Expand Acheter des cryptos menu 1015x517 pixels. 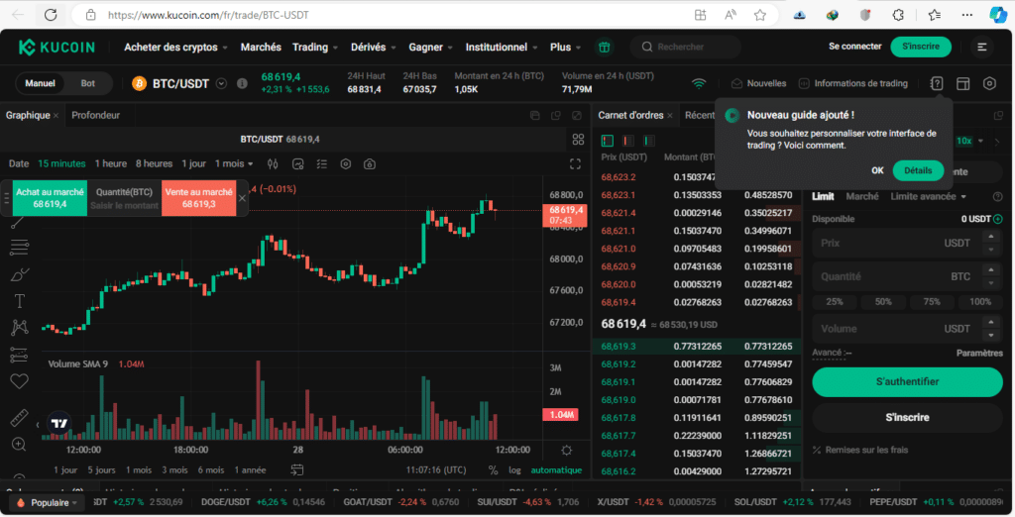click(x=176, y=48)
